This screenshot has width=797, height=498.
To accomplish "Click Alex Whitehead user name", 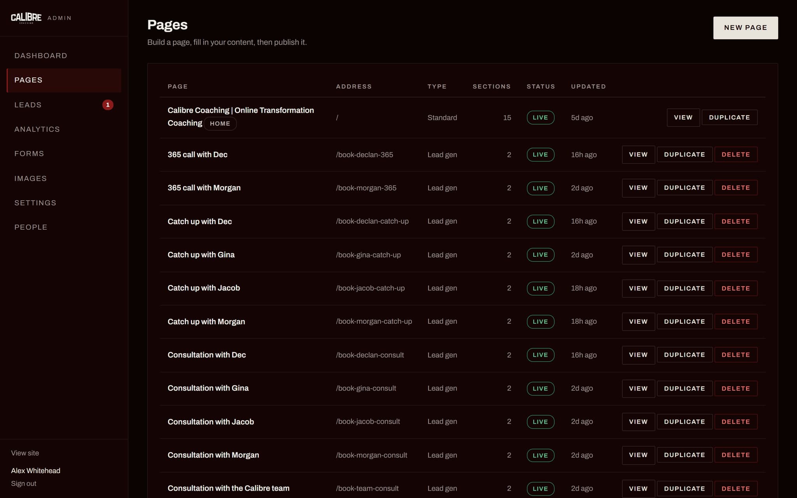I will (35, 471).
